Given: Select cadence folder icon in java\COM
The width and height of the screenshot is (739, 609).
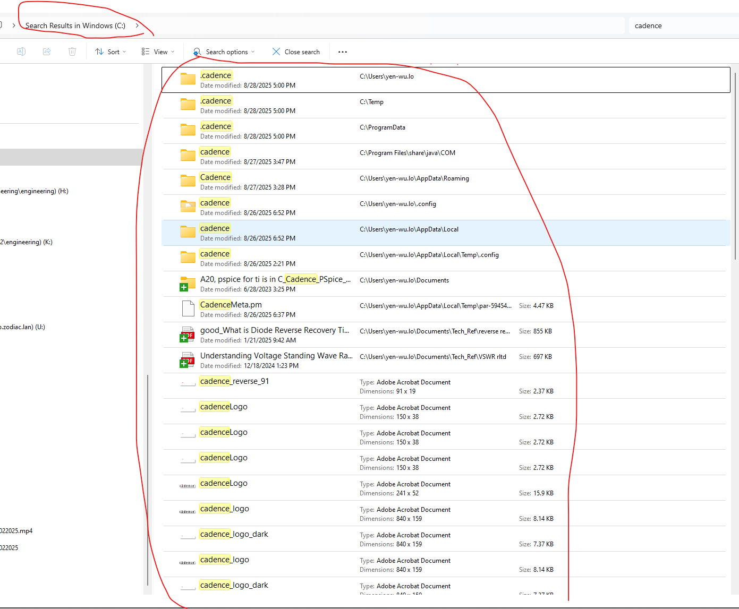Looking at the screenshot, I should 188,156.
